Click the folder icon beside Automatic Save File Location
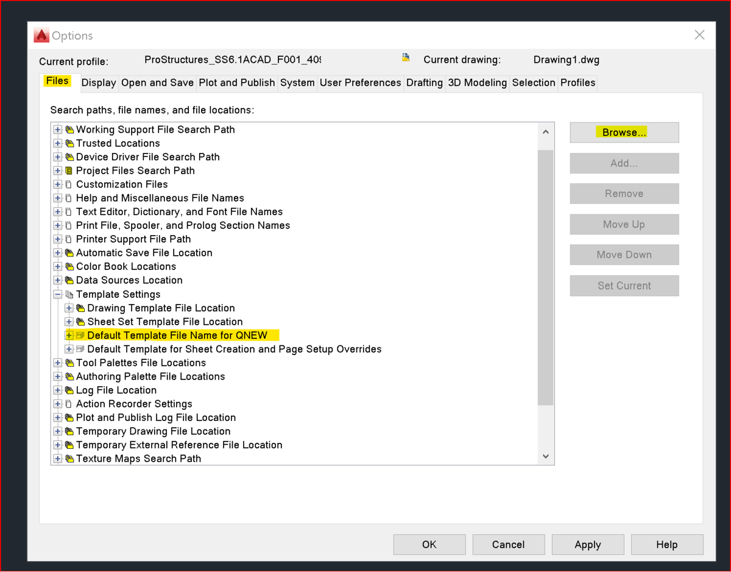The height and width of the screenshot is (572, 731). [x=69, y=253]
